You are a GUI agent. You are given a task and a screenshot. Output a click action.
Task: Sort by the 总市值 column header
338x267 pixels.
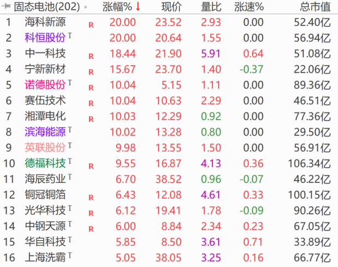(315, 7)
